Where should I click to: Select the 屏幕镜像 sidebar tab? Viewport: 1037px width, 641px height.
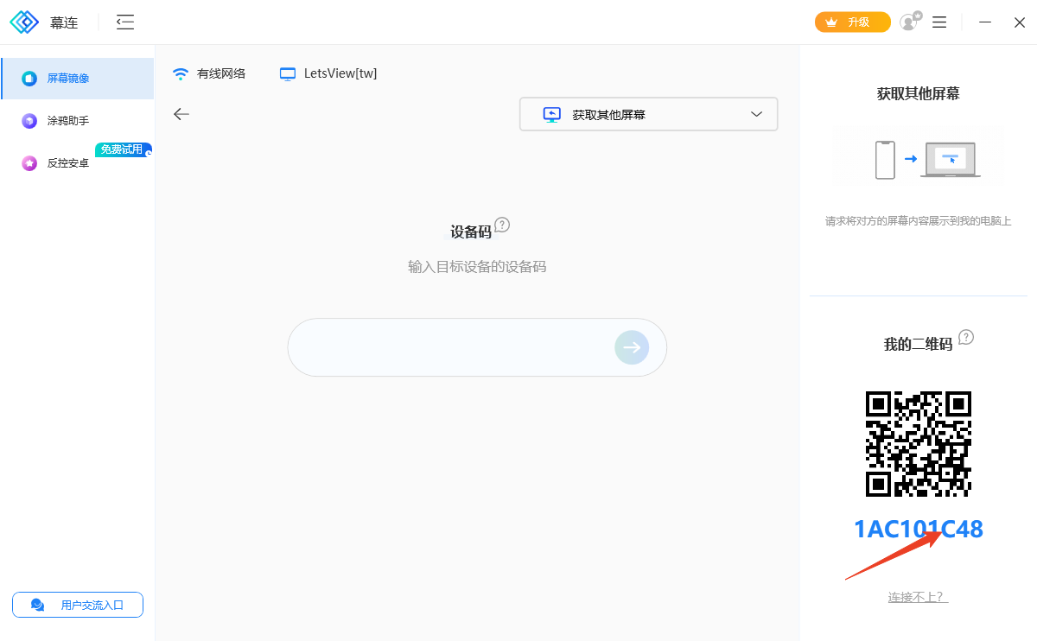point(78,79)
